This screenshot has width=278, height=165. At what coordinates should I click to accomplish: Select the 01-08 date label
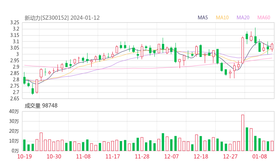tap(260, 156)
